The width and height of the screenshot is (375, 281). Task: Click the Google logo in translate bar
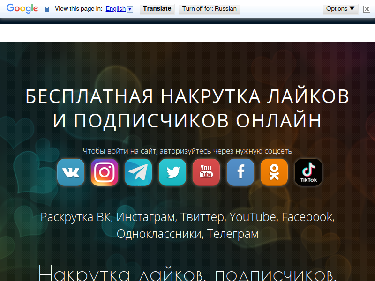coord(22,8)
